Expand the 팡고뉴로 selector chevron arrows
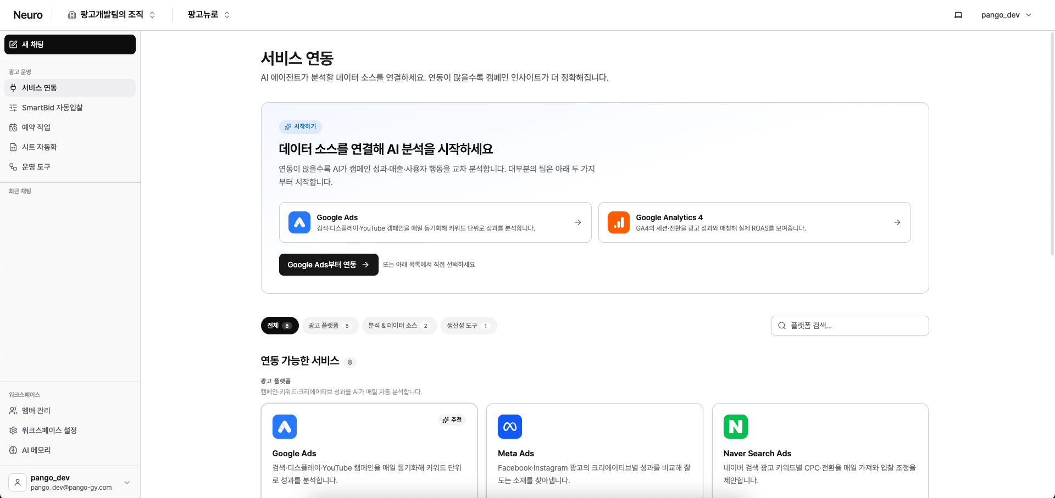 click(227, 15)
